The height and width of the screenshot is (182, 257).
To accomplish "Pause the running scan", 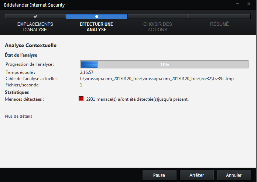I will (159, 175).
